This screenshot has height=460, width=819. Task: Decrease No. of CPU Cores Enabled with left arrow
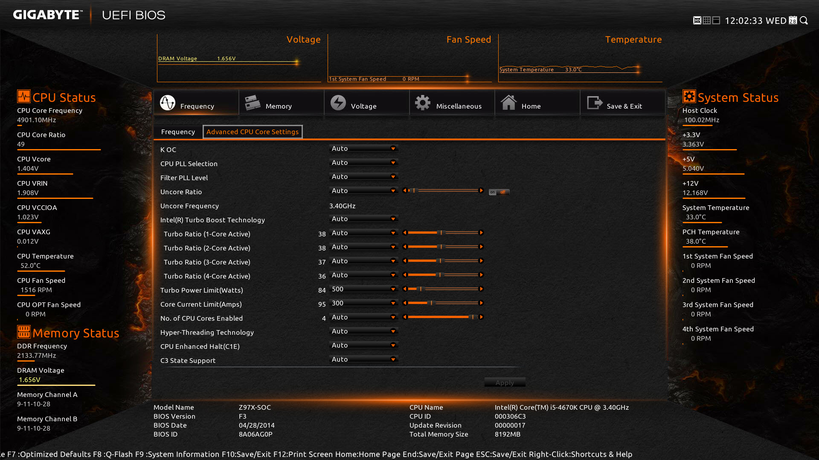point(405,317)
